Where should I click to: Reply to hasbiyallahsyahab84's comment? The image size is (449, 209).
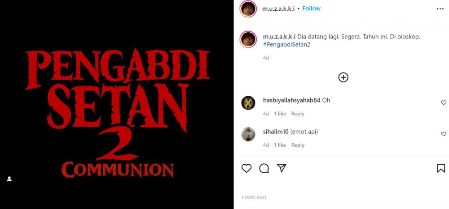298,114
